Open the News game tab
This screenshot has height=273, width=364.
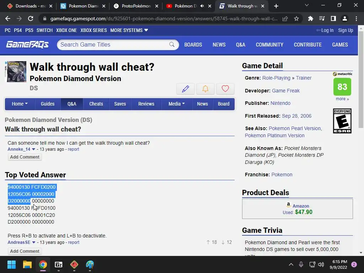pyautogui.click(x=202, y=104)
